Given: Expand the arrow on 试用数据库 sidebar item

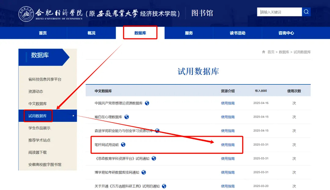Looking at the screenshot, I should (x=73, y=116).
